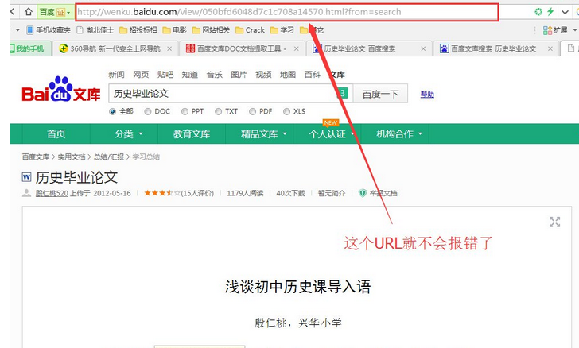The width and height of the screenshot is (579, 348).
Task: Open the 知道 link
Action: 190,75
